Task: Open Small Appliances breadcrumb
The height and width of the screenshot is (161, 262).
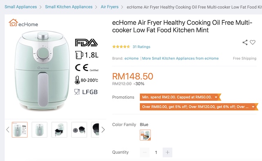Action: [21, 7]
